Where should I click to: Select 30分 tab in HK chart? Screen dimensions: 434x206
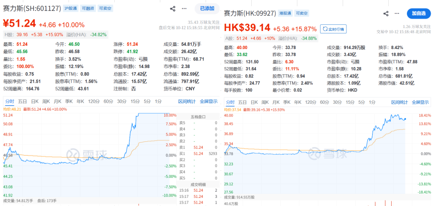[337, 102]
